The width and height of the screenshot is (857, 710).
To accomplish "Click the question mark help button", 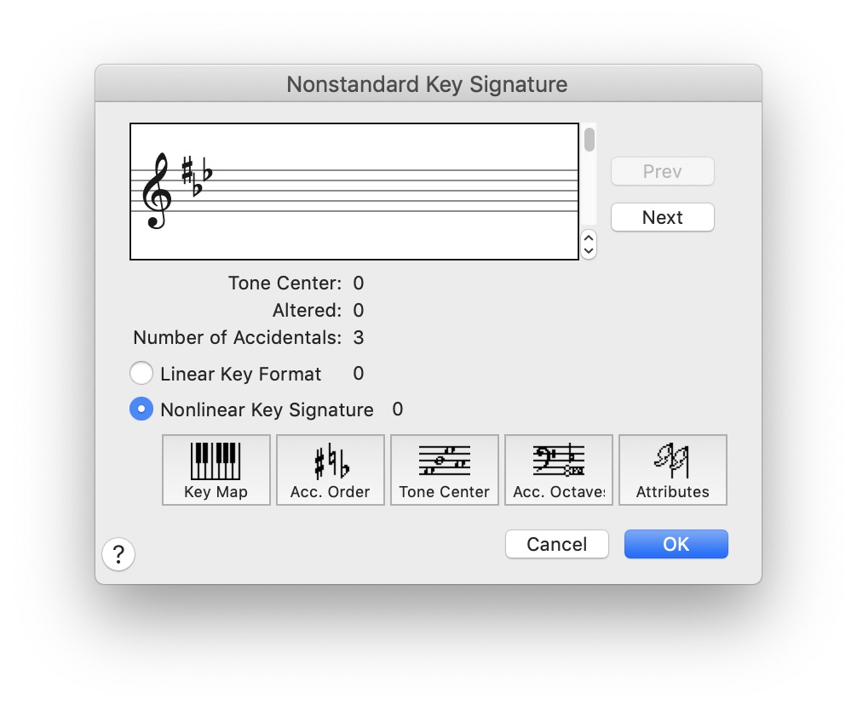I will coord(118,556).
